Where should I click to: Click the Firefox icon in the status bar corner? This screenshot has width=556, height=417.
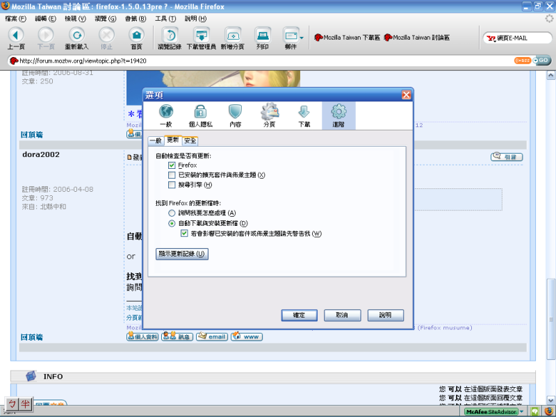(x=549, y=411)
